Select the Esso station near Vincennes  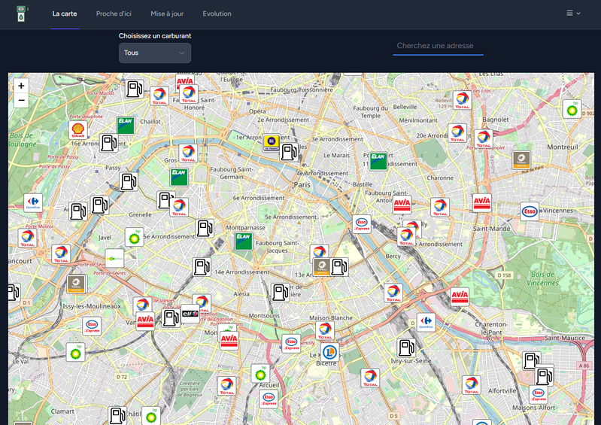click(530, 211)
